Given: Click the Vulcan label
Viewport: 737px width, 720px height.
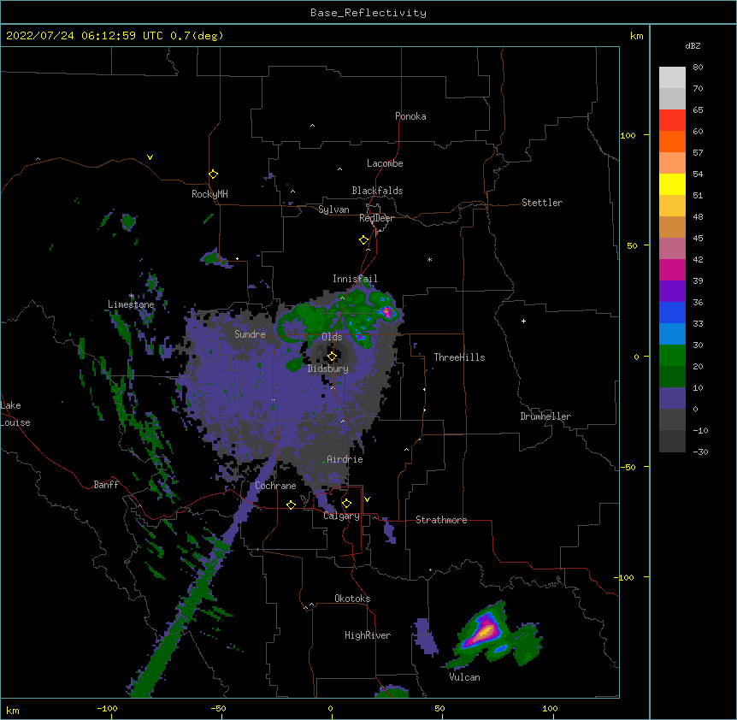Looking at the screenshot, I should pos(464,677).
